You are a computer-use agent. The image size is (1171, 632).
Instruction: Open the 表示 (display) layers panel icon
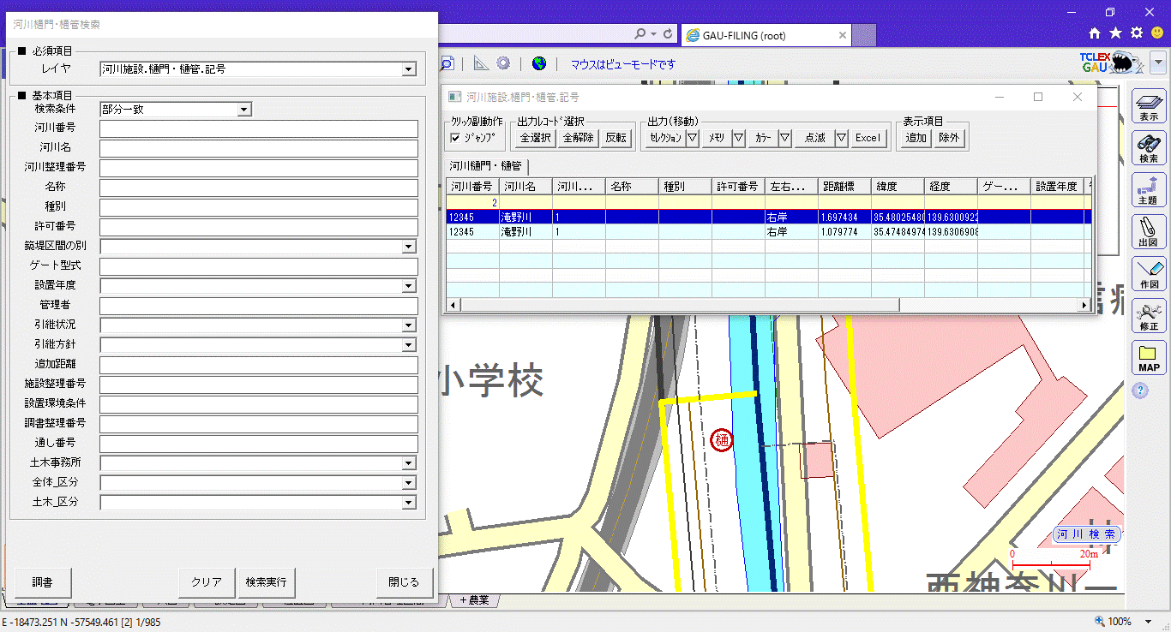pos(1149,106)
